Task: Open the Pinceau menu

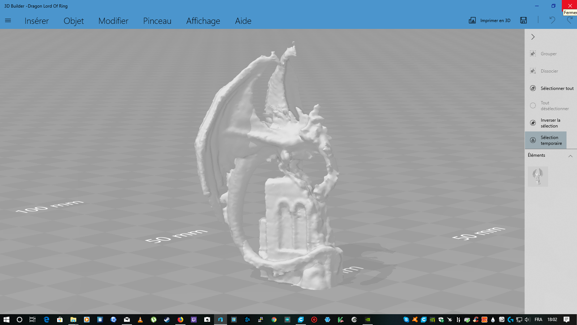Action: 157,21
